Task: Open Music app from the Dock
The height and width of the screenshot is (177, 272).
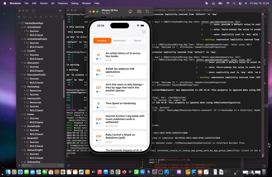Action: (100, 172)
